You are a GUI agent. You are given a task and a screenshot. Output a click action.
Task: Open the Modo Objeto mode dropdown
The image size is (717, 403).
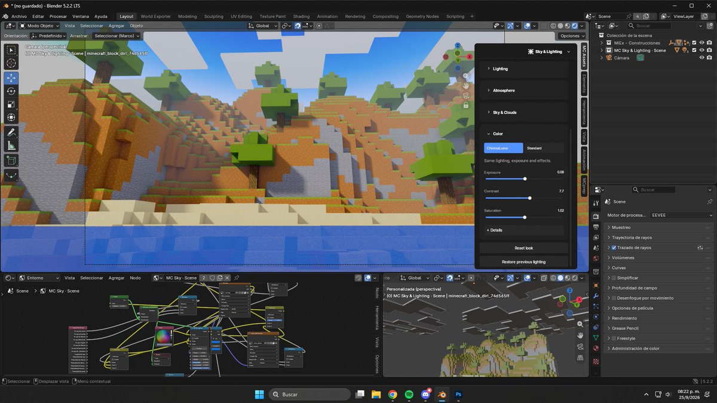point(39,26)
